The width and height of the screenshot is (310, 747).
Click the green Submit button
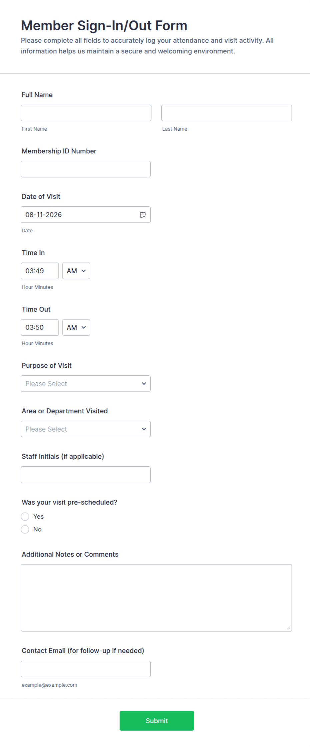click(157, 721)
